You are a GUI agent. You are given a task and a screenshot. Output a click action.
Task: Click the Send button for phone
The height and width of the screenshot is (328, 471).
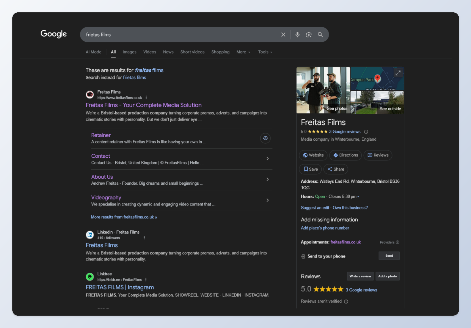coord(389,256)
